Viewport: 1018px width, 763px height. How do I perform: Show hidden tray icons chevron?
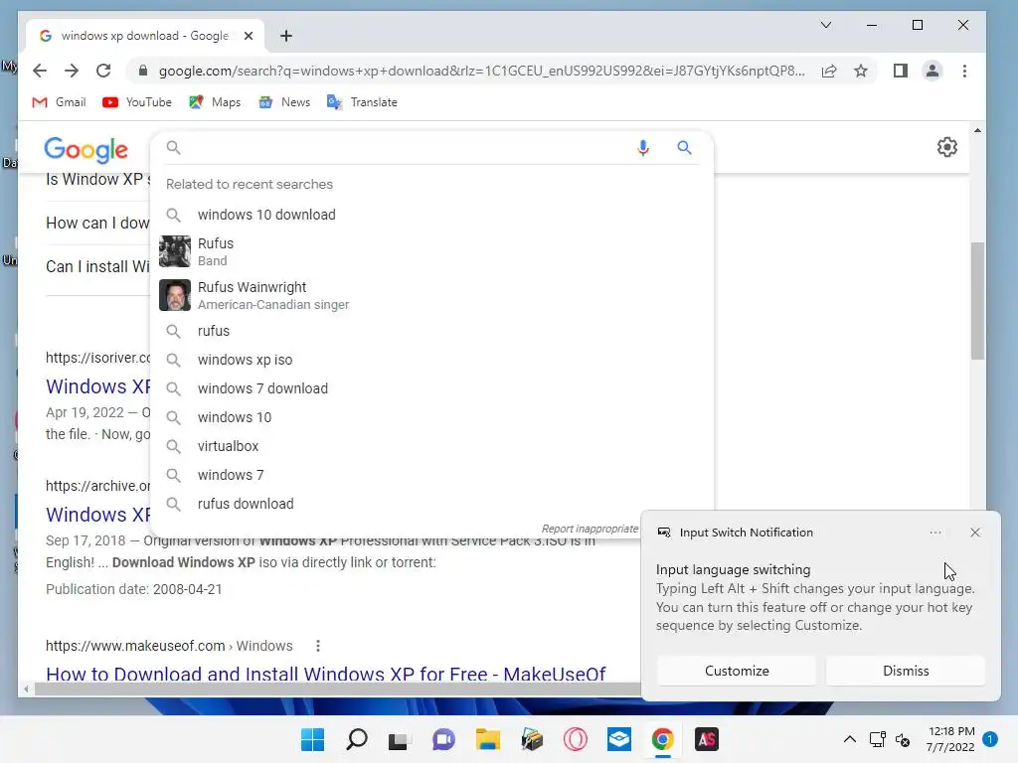point(849,739)
